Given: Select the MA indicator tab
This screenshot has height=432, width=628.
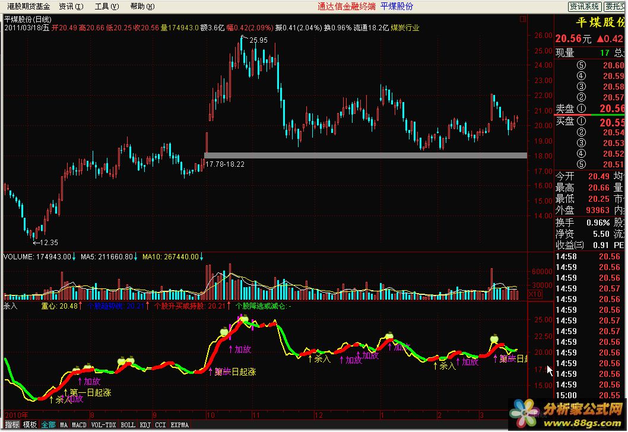Looking at the screenshot, I should [64, 425].
